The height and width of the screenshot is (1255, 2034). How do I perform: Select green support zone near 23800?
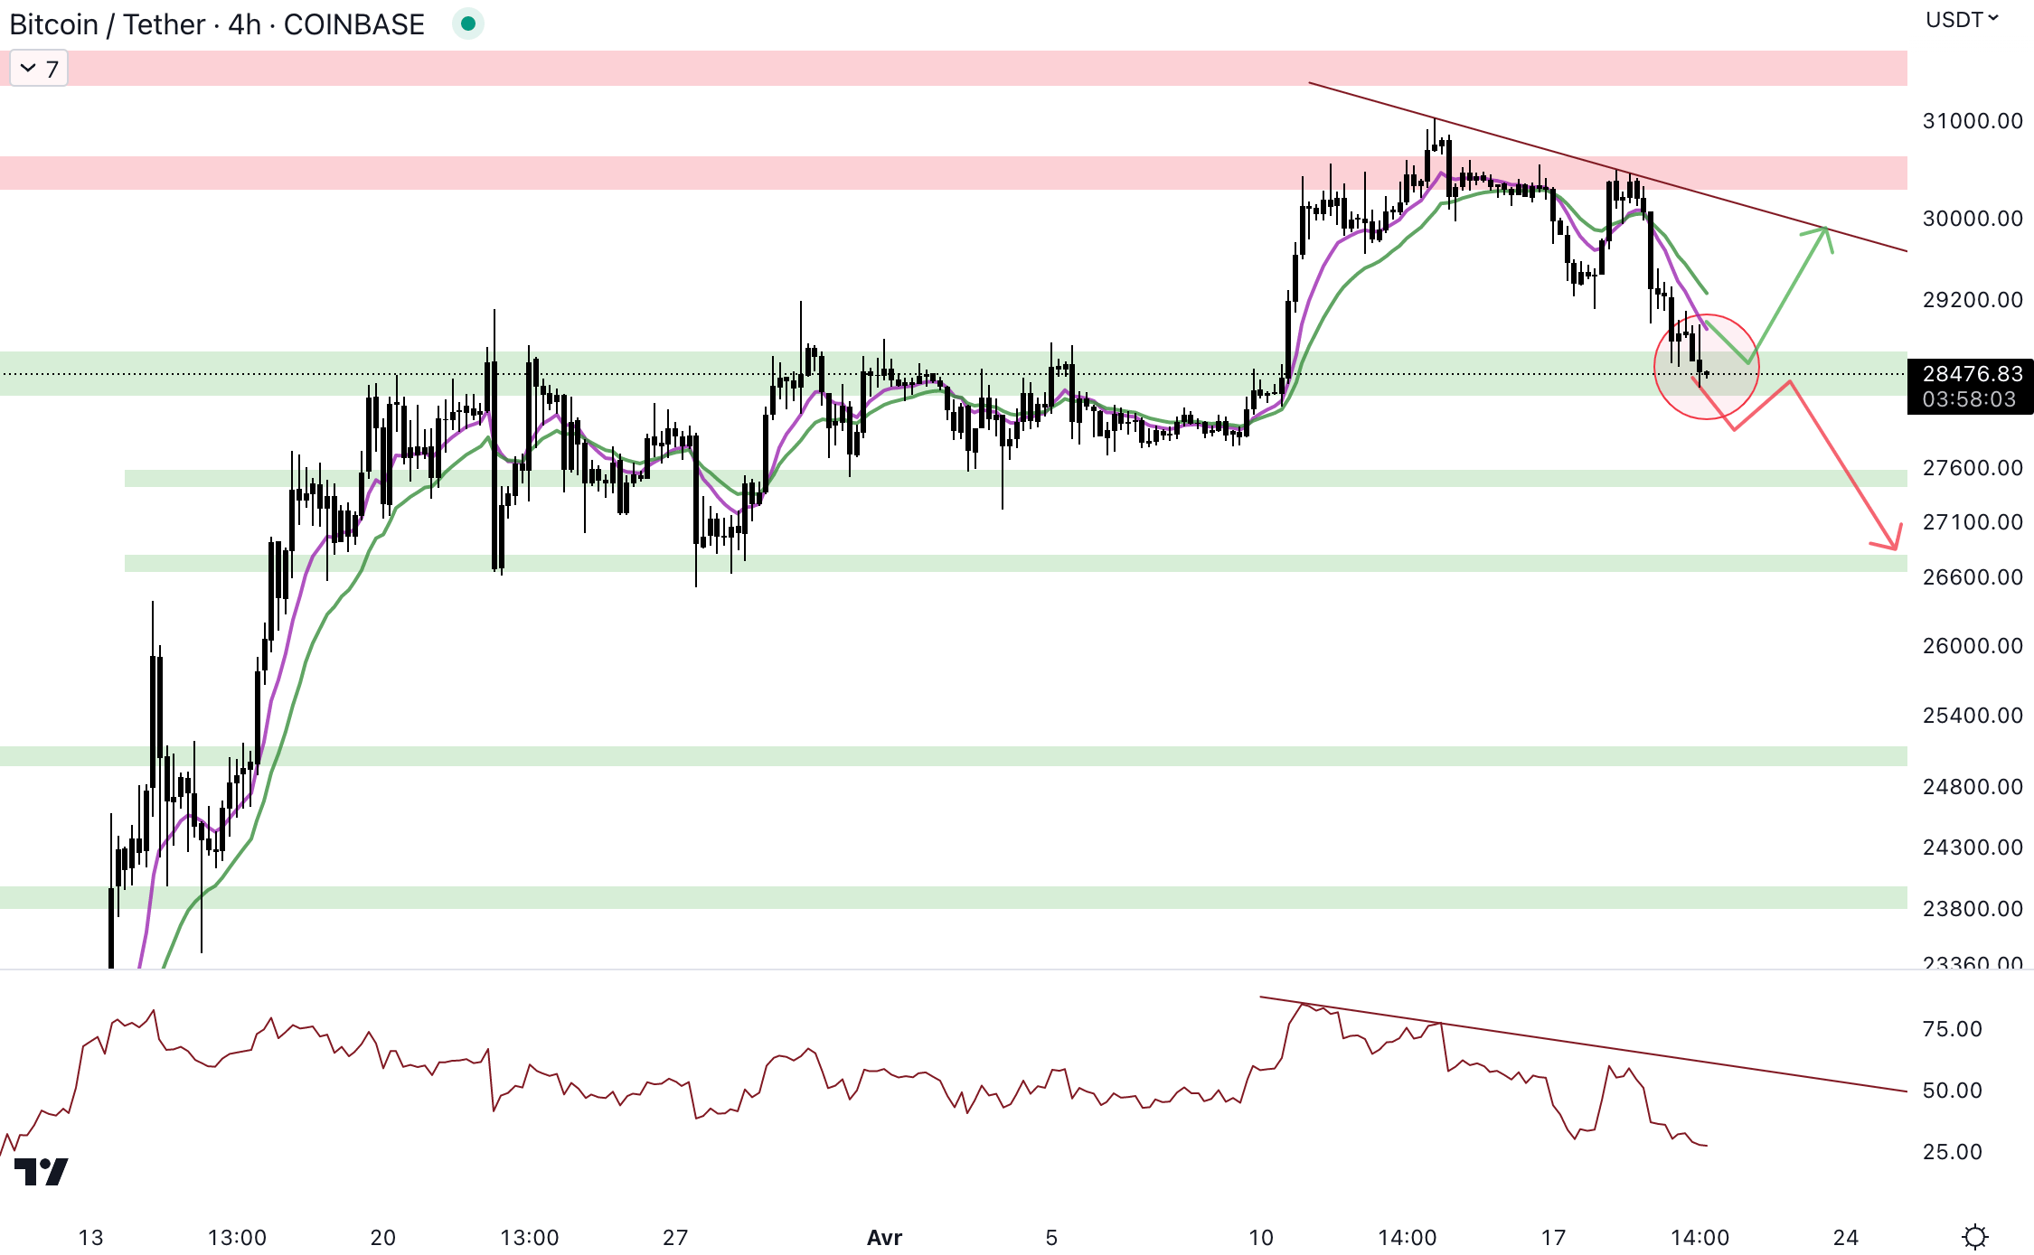pos(904,897)
